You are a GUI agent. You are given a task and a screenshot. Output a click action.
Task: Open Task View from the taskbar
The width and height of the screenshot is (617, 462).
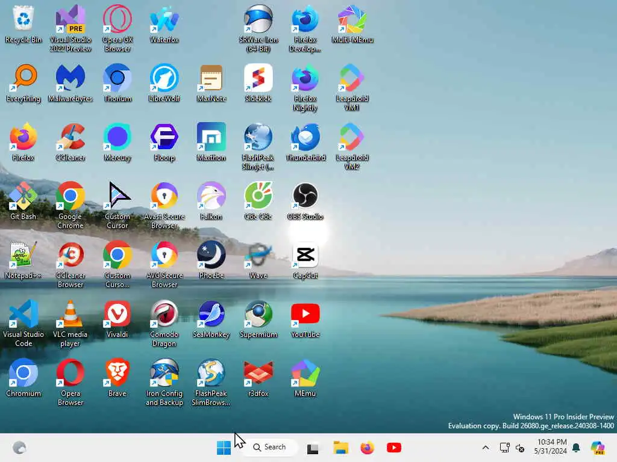tap(313, 448)
